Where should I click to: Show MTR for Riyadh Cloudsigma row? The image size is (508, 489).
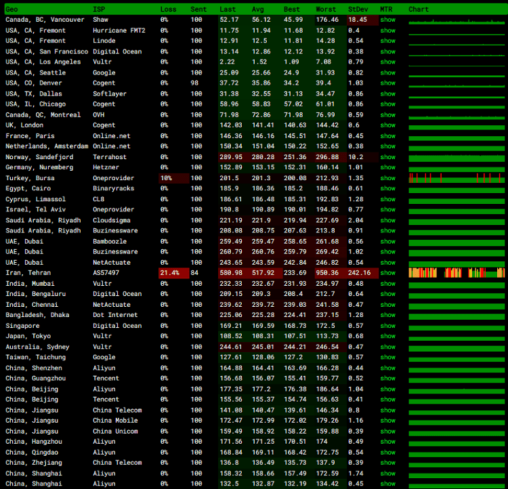point(388,220)
